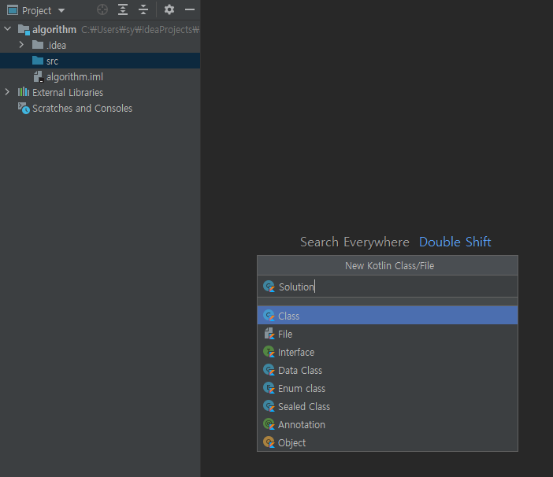The height and width of the screenshot is (477, 553).
Task: Click the algorithm module folder icon
Action: (24, 30)
